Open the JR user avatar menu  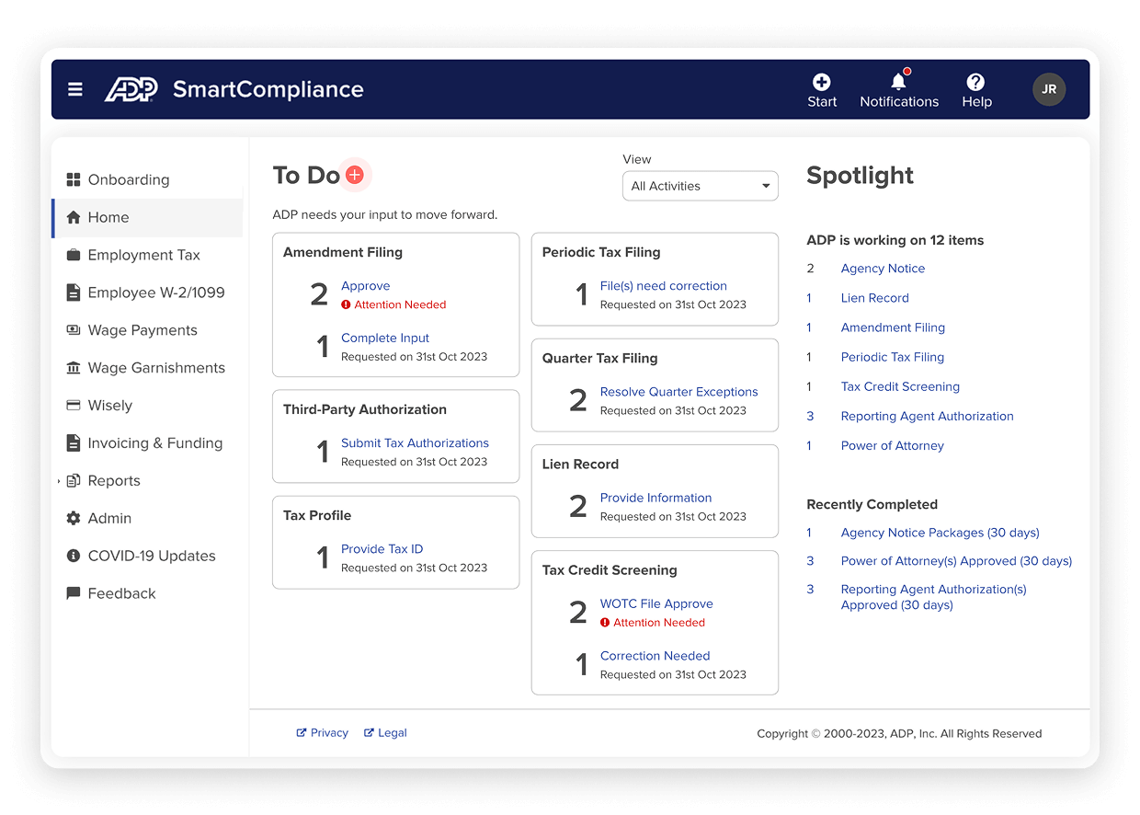pos(1049,89)
